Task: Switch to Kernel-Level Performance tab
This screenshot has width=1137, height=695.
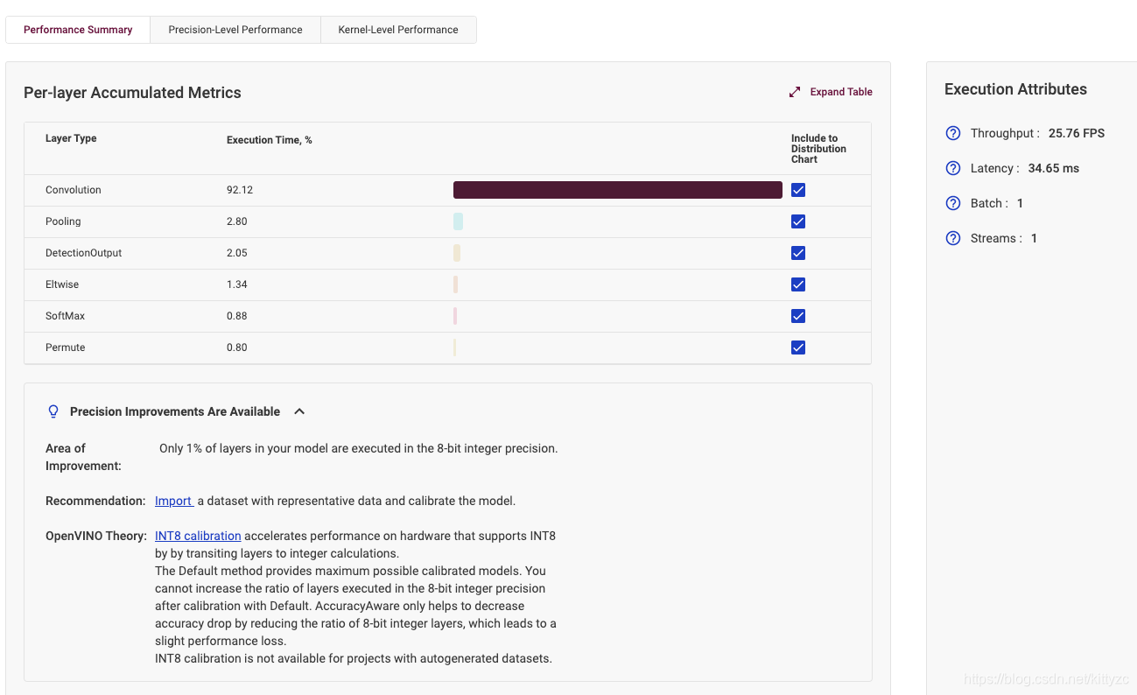Action: [398, 30]
